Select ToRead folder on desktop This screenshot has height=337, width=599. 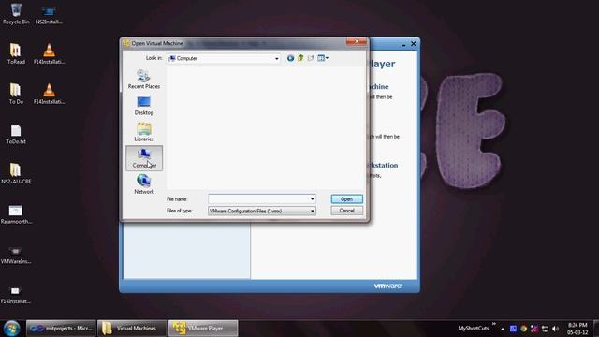(x=16, y=54)
